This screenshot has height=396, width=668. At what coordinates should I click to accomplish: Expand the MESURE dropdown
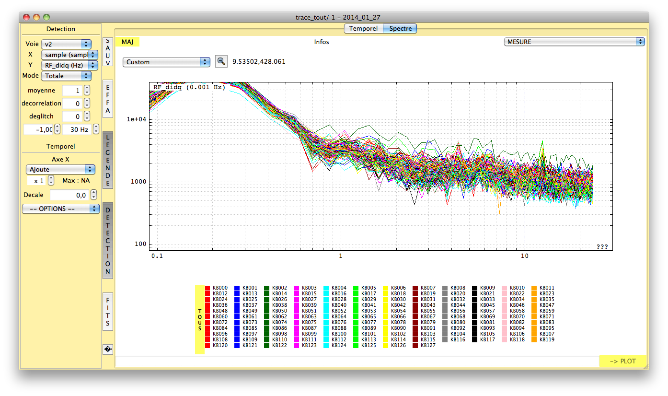click(574, 42)
